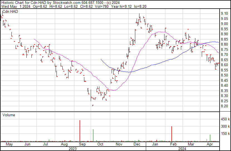Select the 8.70 price axis label

click(x=224, y=55)
